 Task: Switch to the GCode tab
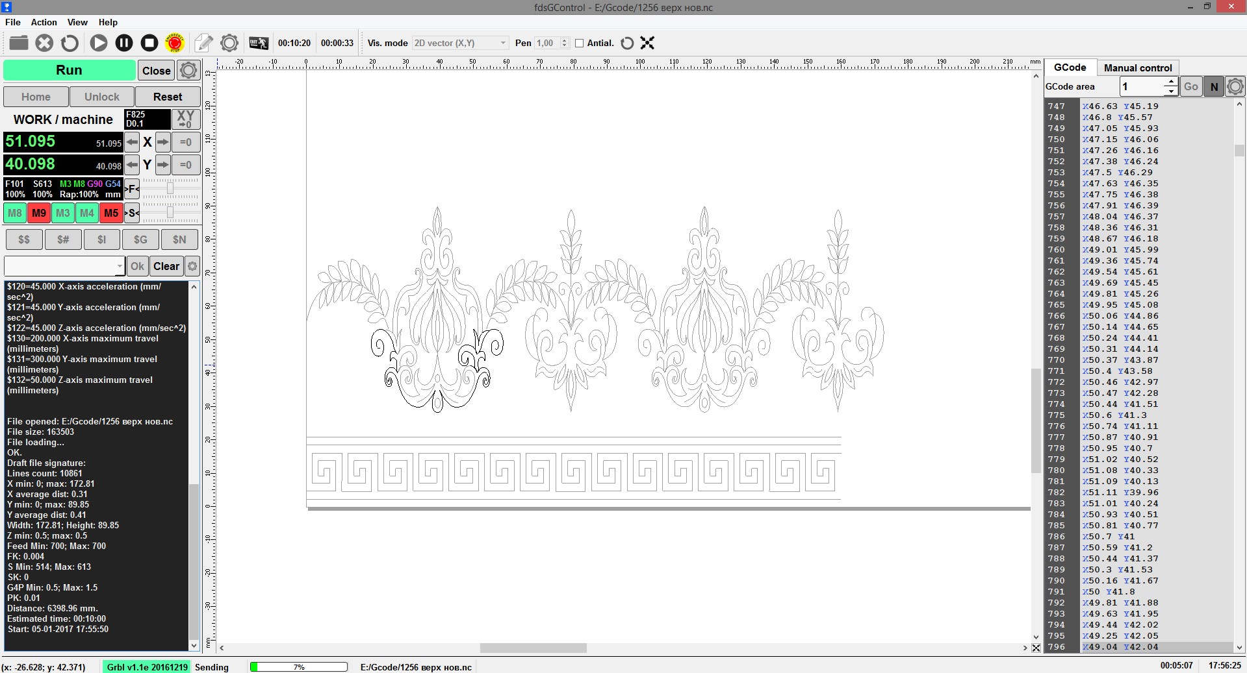pos(1070,67)
